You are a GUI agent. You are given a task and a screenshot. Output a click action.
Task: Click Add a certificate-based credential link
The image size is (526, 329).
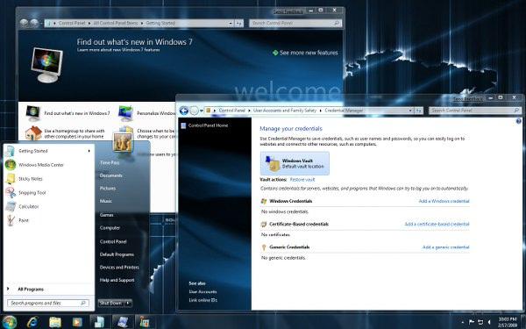coord(437,224)
